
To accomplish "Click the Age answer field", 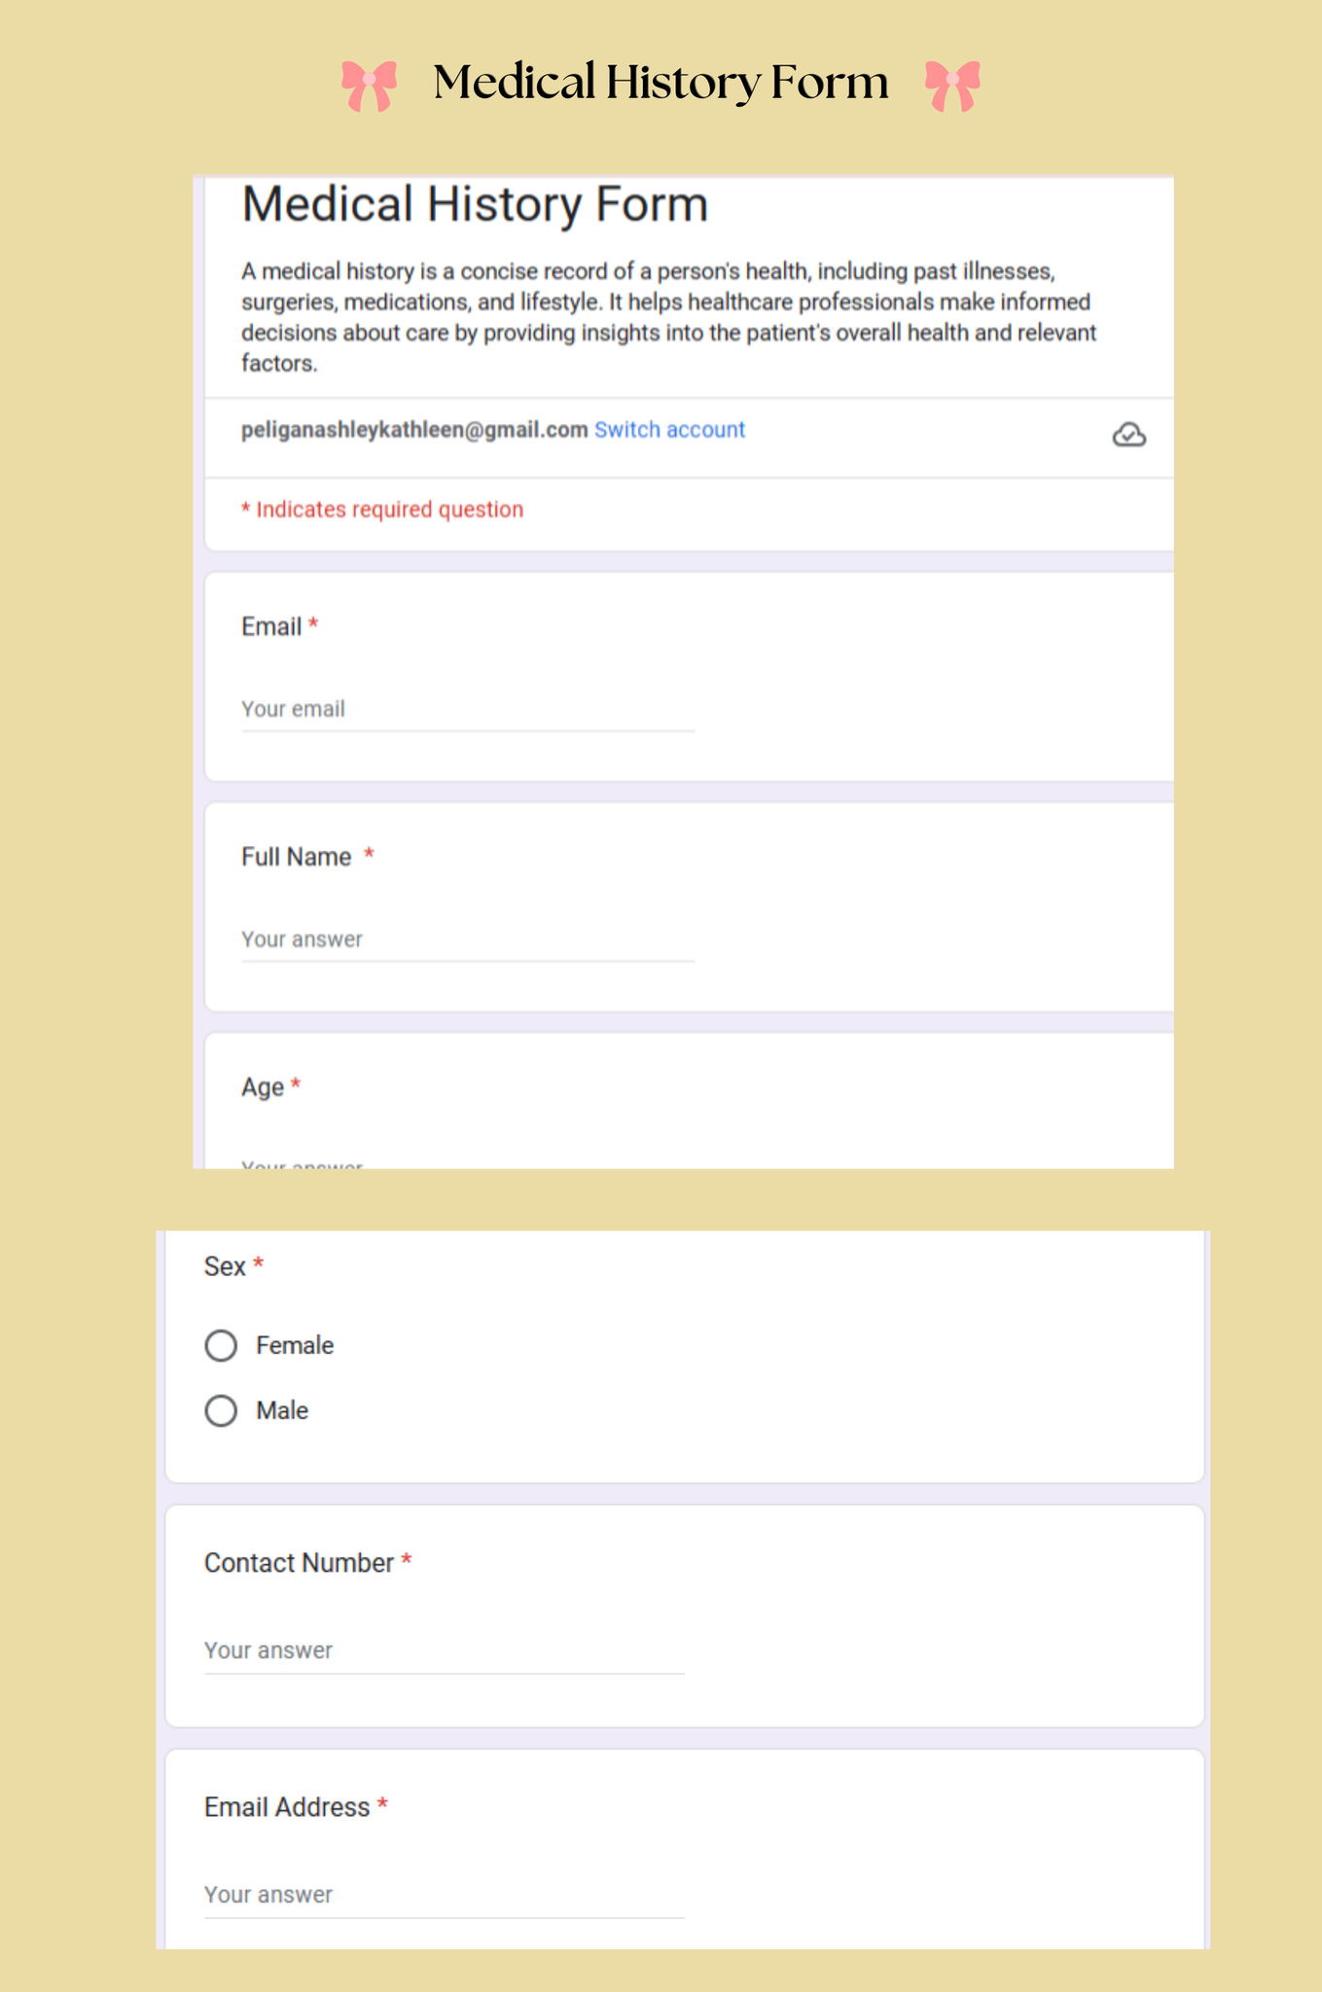I will pyautogui.click(x=467, y=1161).
